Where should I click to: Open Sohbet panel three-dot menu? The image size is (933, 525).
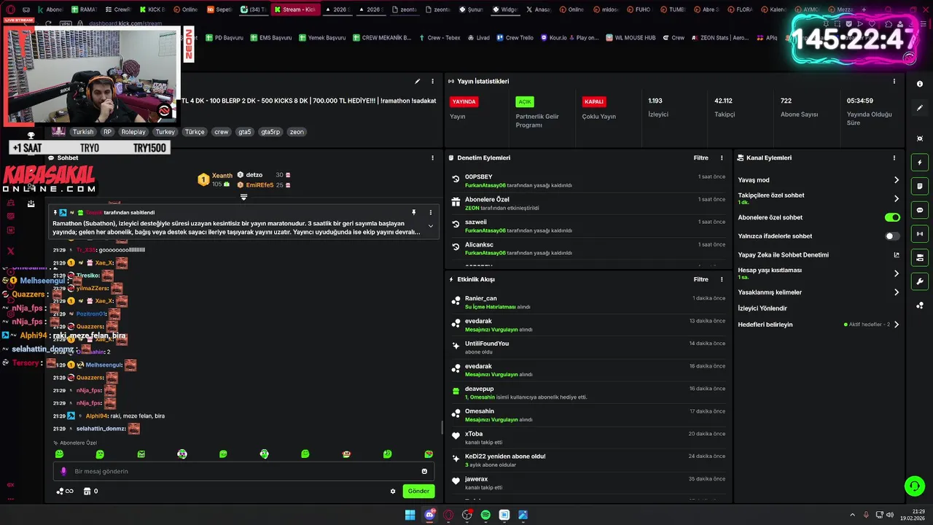(432, 157)
